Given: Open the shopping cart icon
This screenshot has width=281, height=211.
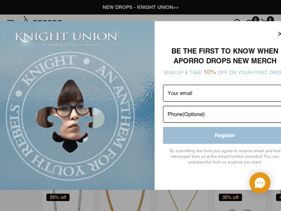Looking at the screenshot, I should point(265,20).
